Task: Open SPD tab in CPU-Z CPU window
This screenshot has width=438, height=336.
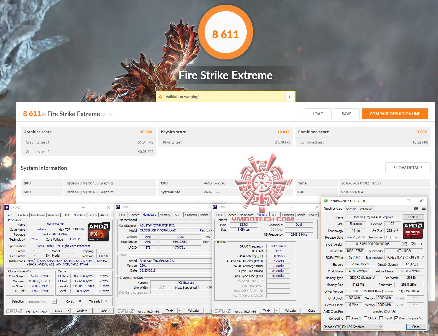Action: [x=66, y=215]
